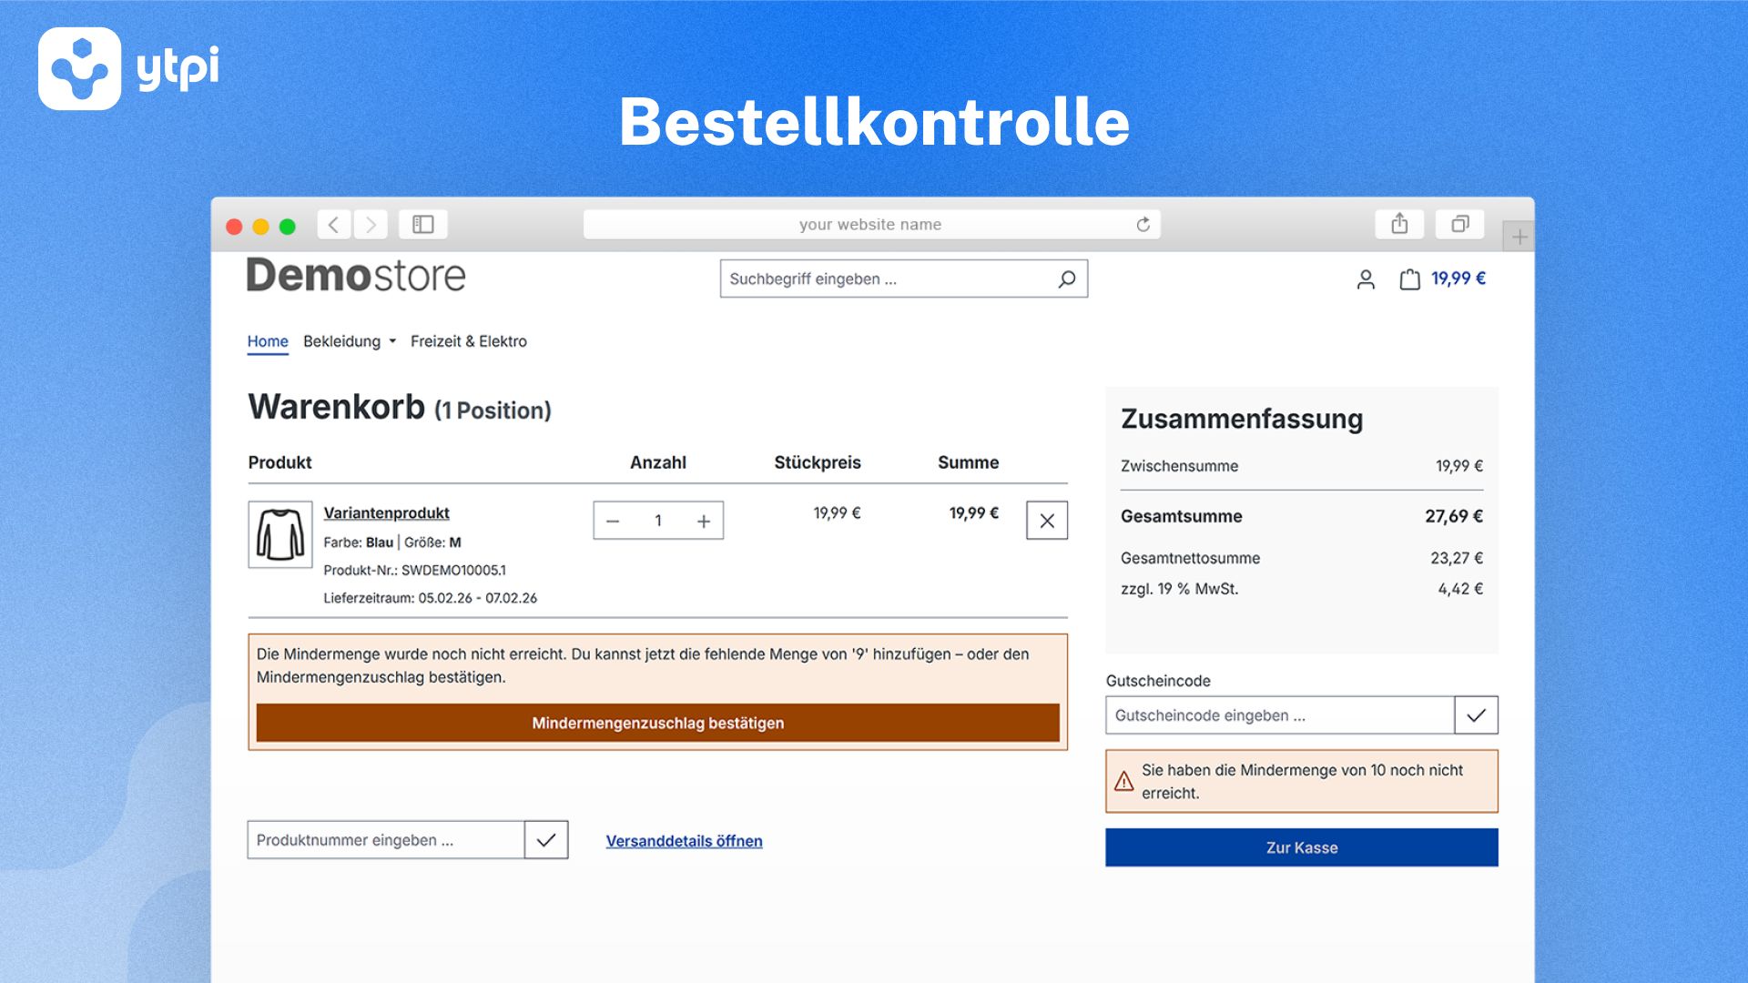Screen dimensions: 1748x983
Task: Expand the Bekleidung dropdown menu
Action: [350, 341]
